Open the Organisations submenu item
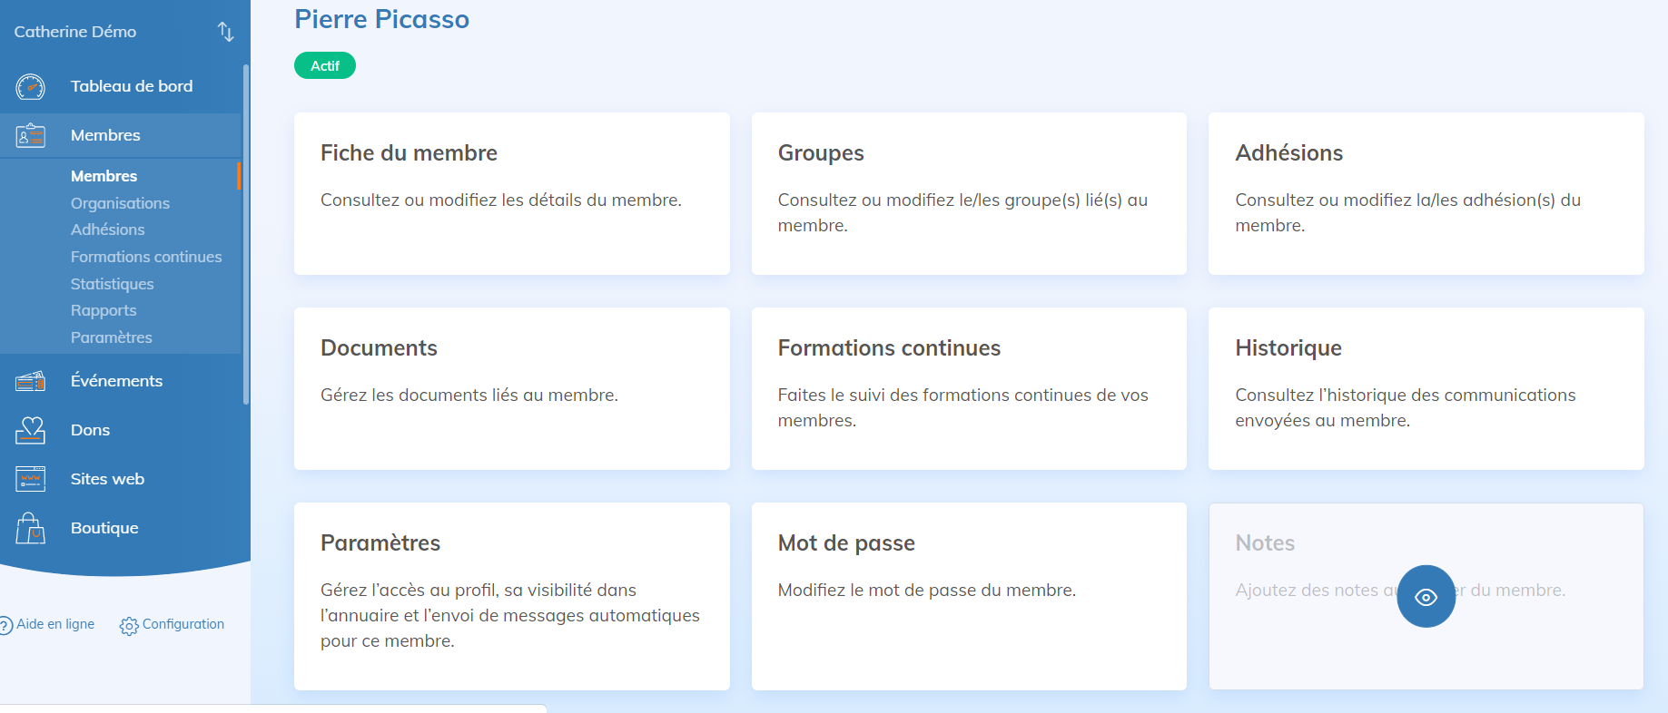Viewport: 1668px width, 713px height. [120, 203]
